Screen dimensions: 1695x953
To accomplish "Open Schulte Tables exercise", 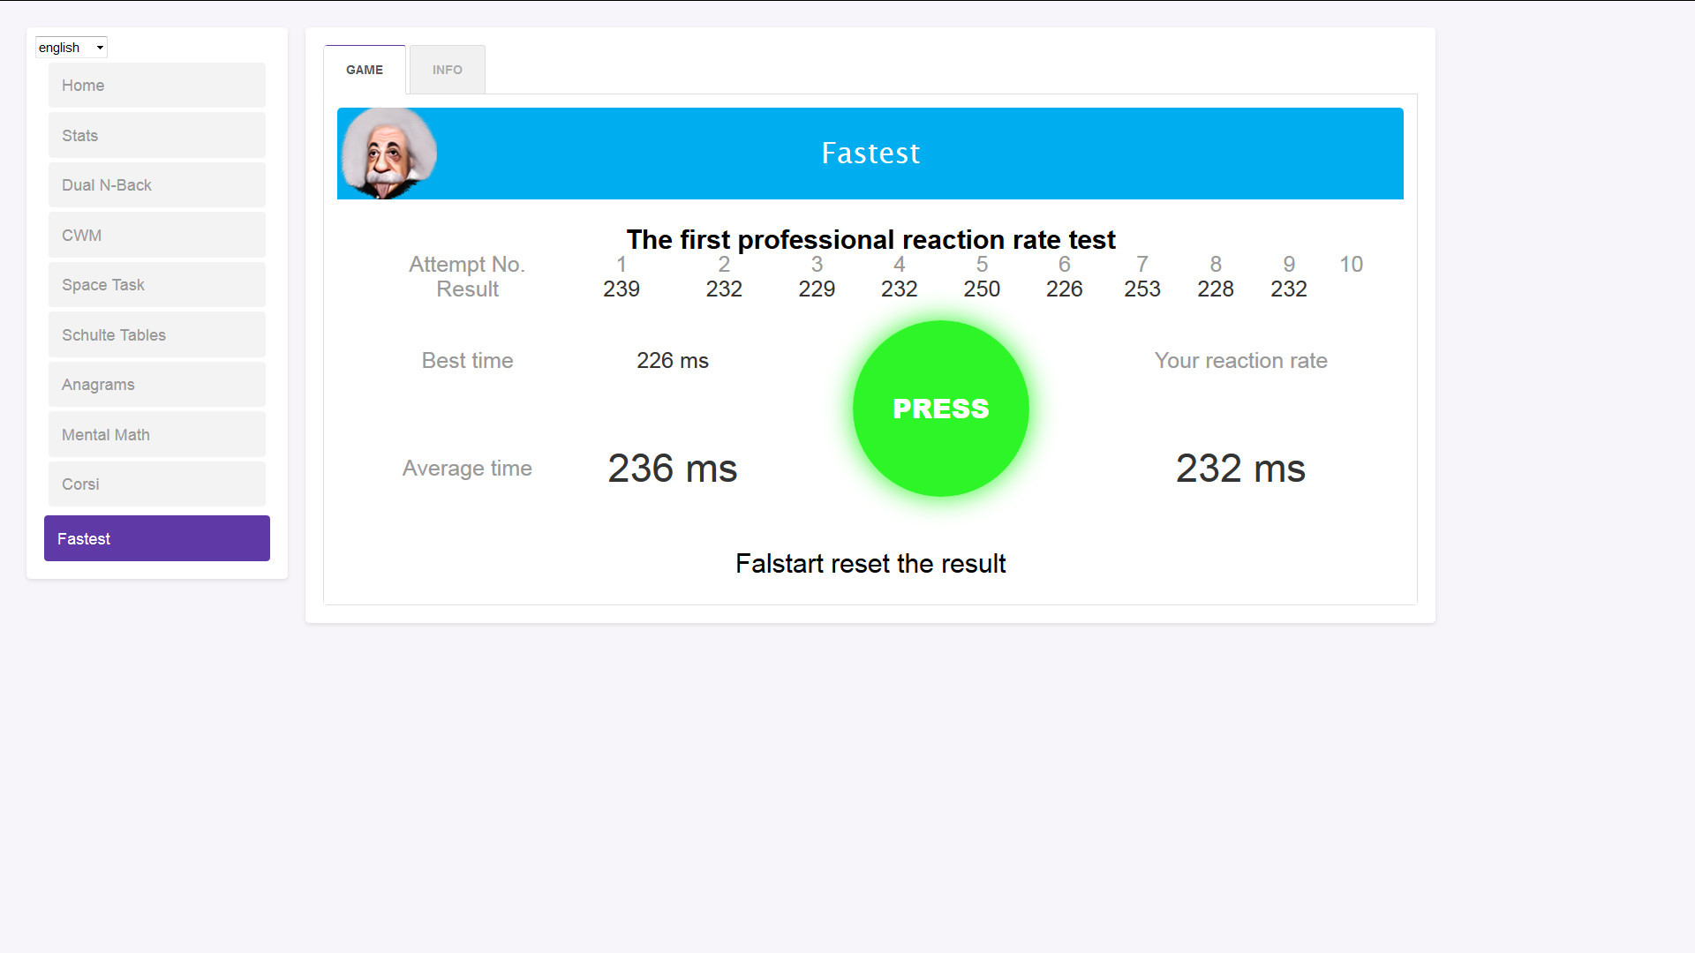I will tap(156, 335).
